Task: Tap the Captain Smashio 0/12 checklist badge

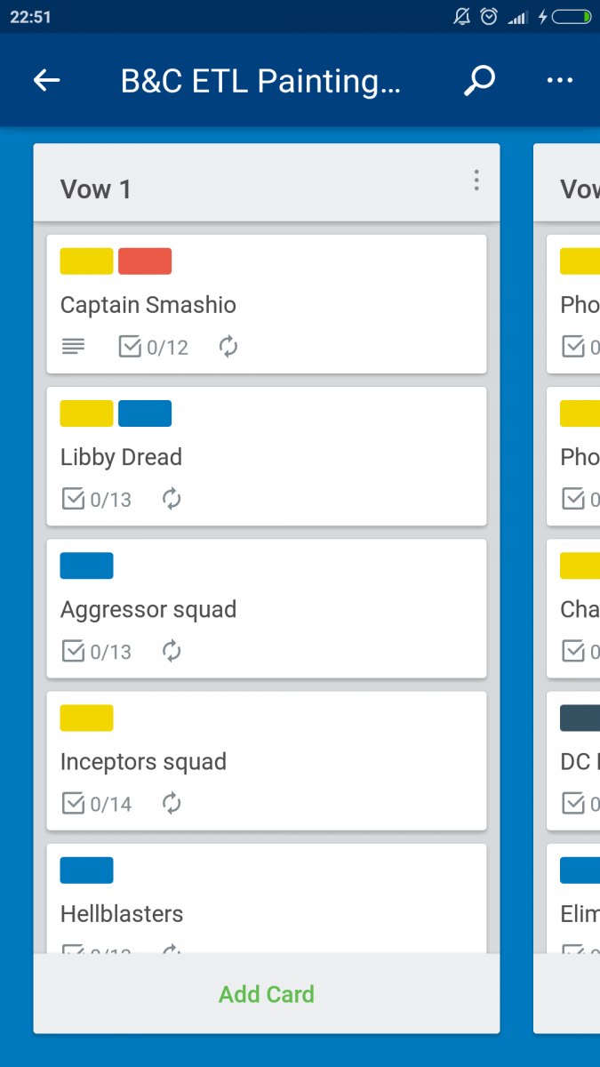Action: [154, 347]
